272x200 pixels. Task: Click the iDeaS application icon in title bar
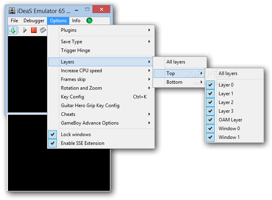point(12,11)
